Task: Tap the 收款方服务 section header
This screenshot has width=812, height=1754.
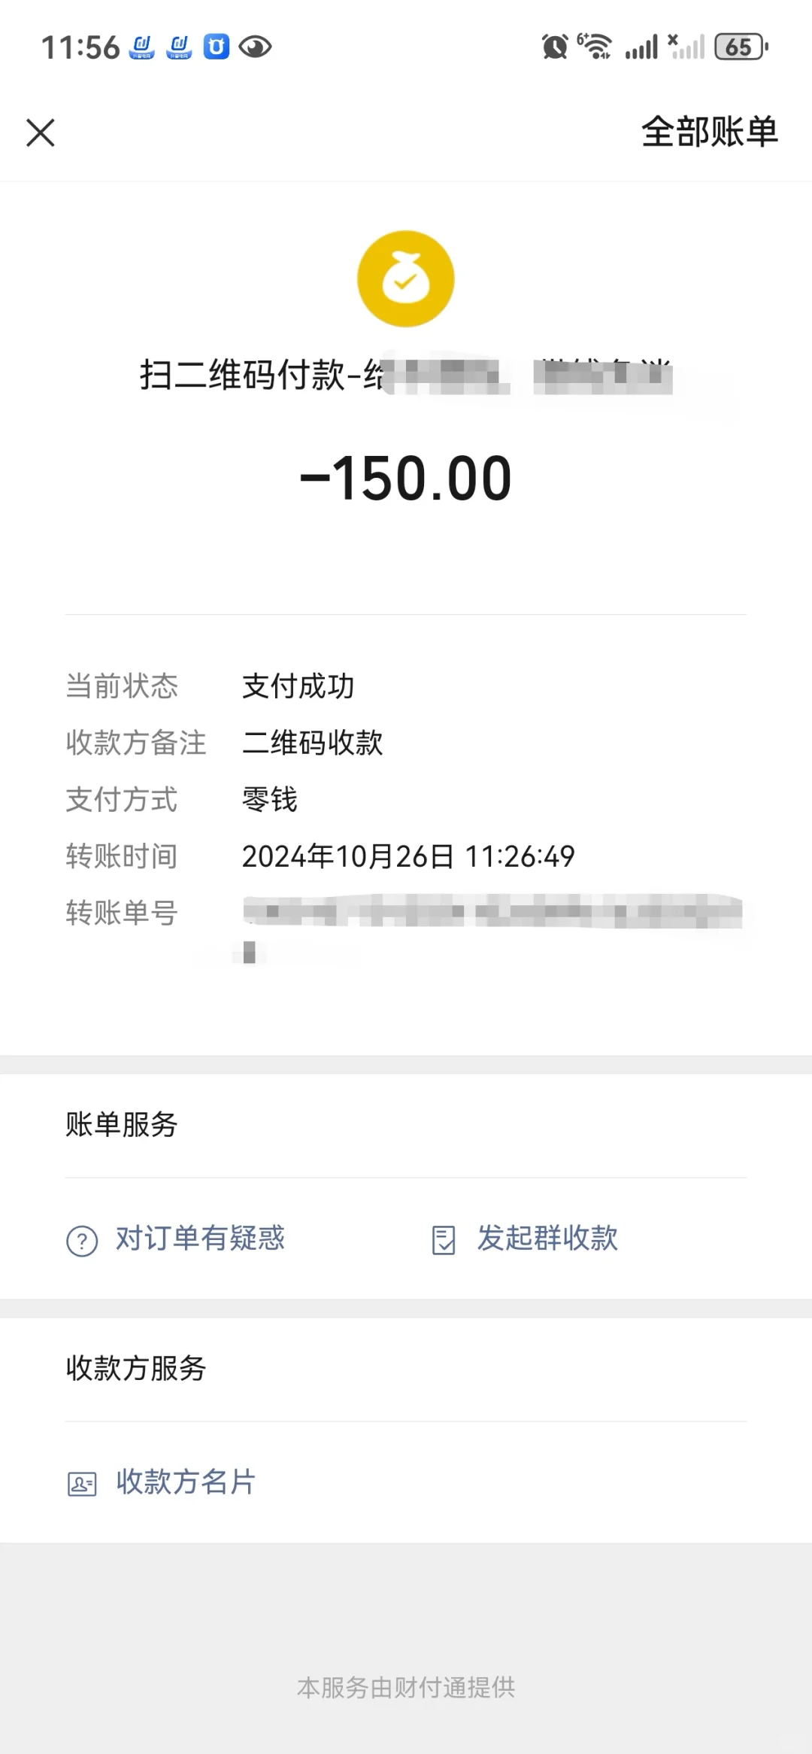Action: [x=136, y=1368]
